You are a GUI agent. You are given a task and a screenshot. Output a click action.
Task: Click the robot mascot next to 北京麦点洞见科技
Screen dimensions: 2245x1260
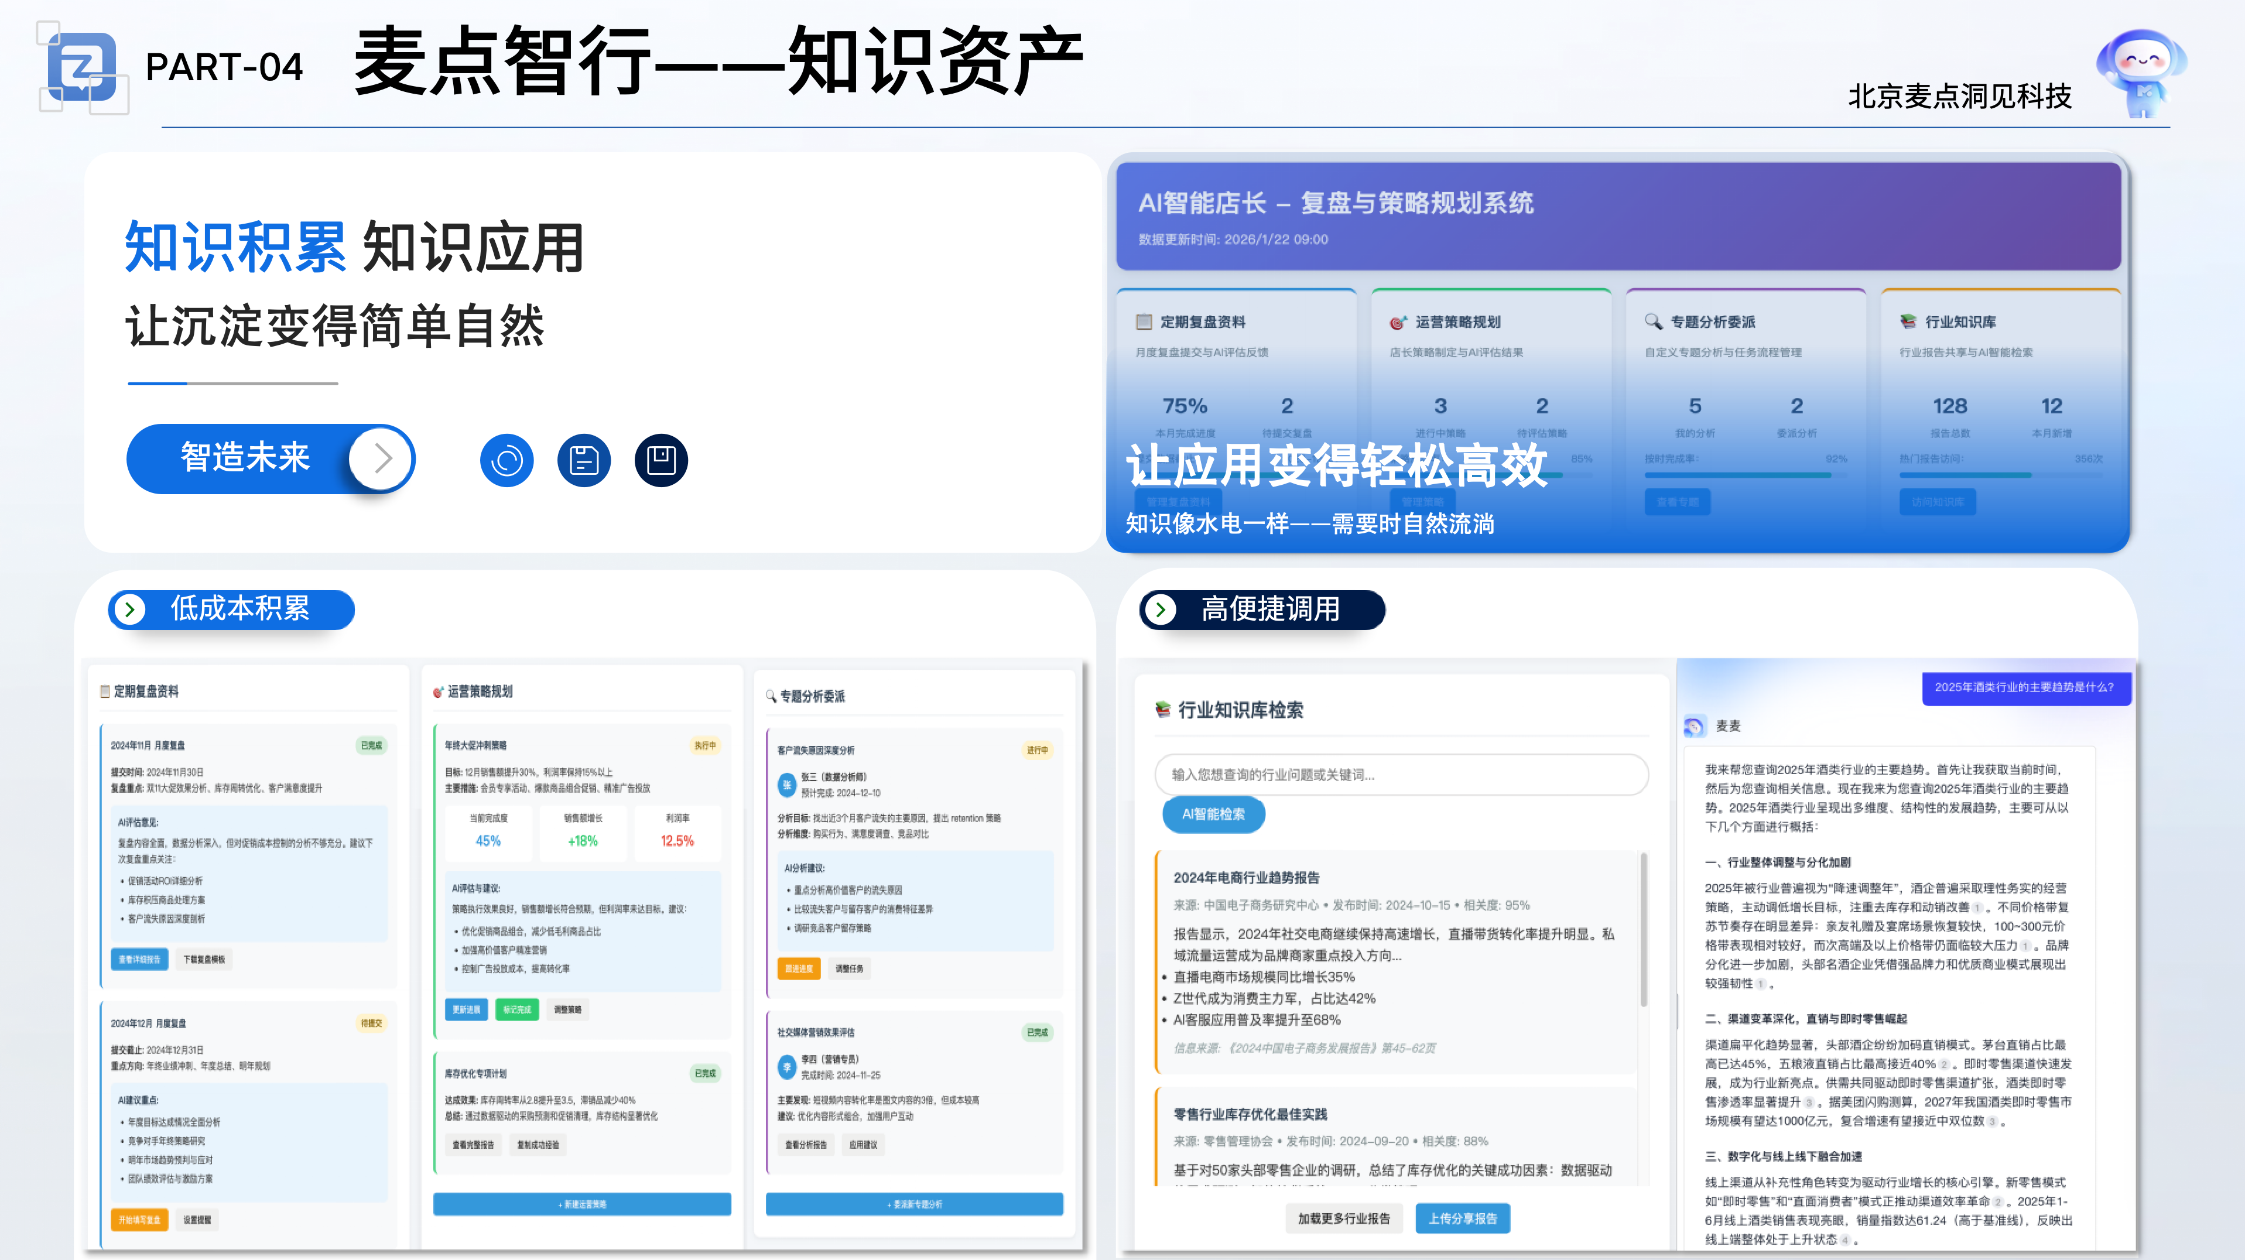pos(2142,73)
